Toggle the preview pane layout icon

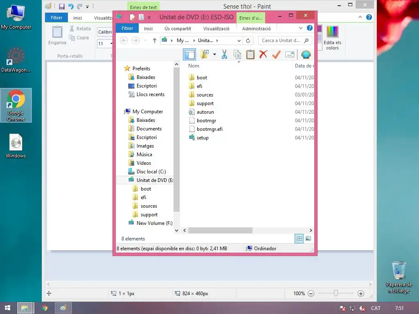(x=189, y=54)
